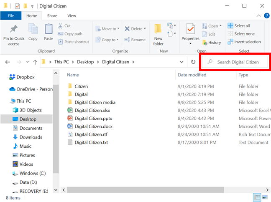Click the Help question mark icon
This screenshot has height=202, width=271.
(x=267, y=16)
